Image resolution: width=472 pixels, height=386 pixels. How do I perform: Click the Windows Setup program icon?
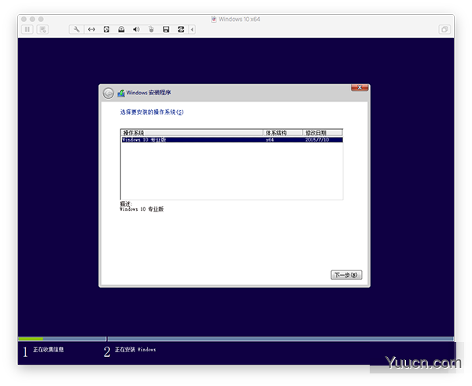(121, 93)
